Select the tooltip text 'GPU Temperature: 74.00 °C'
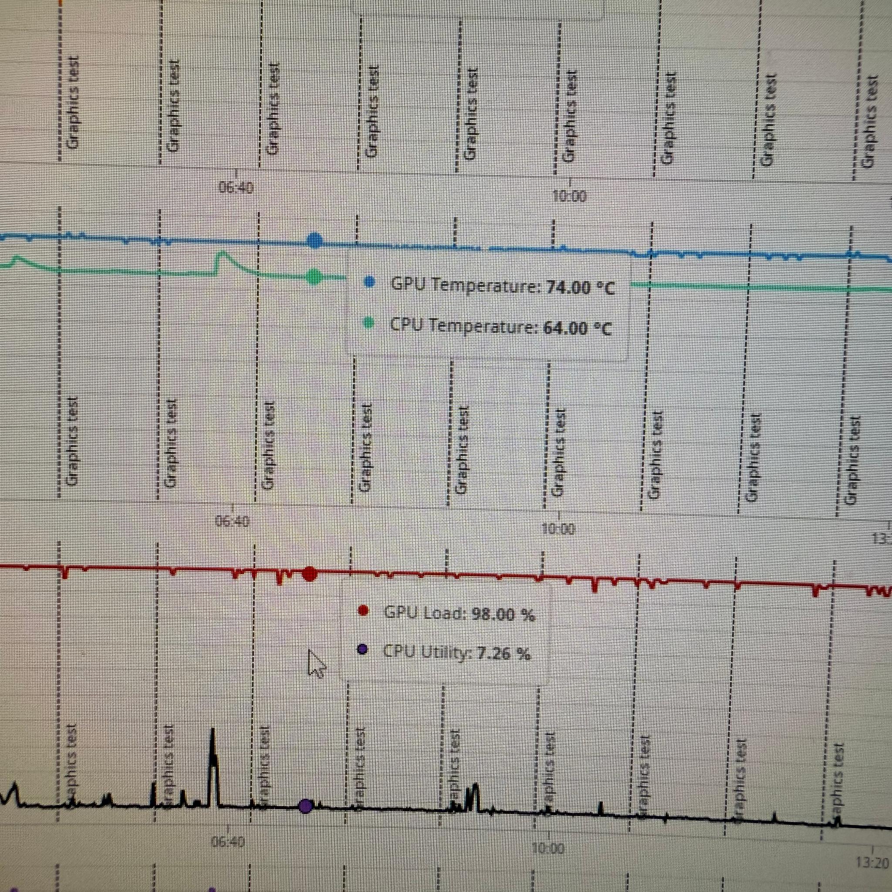Image resolution: width=892 pixels, height=892 pixels. pos(503,287)
